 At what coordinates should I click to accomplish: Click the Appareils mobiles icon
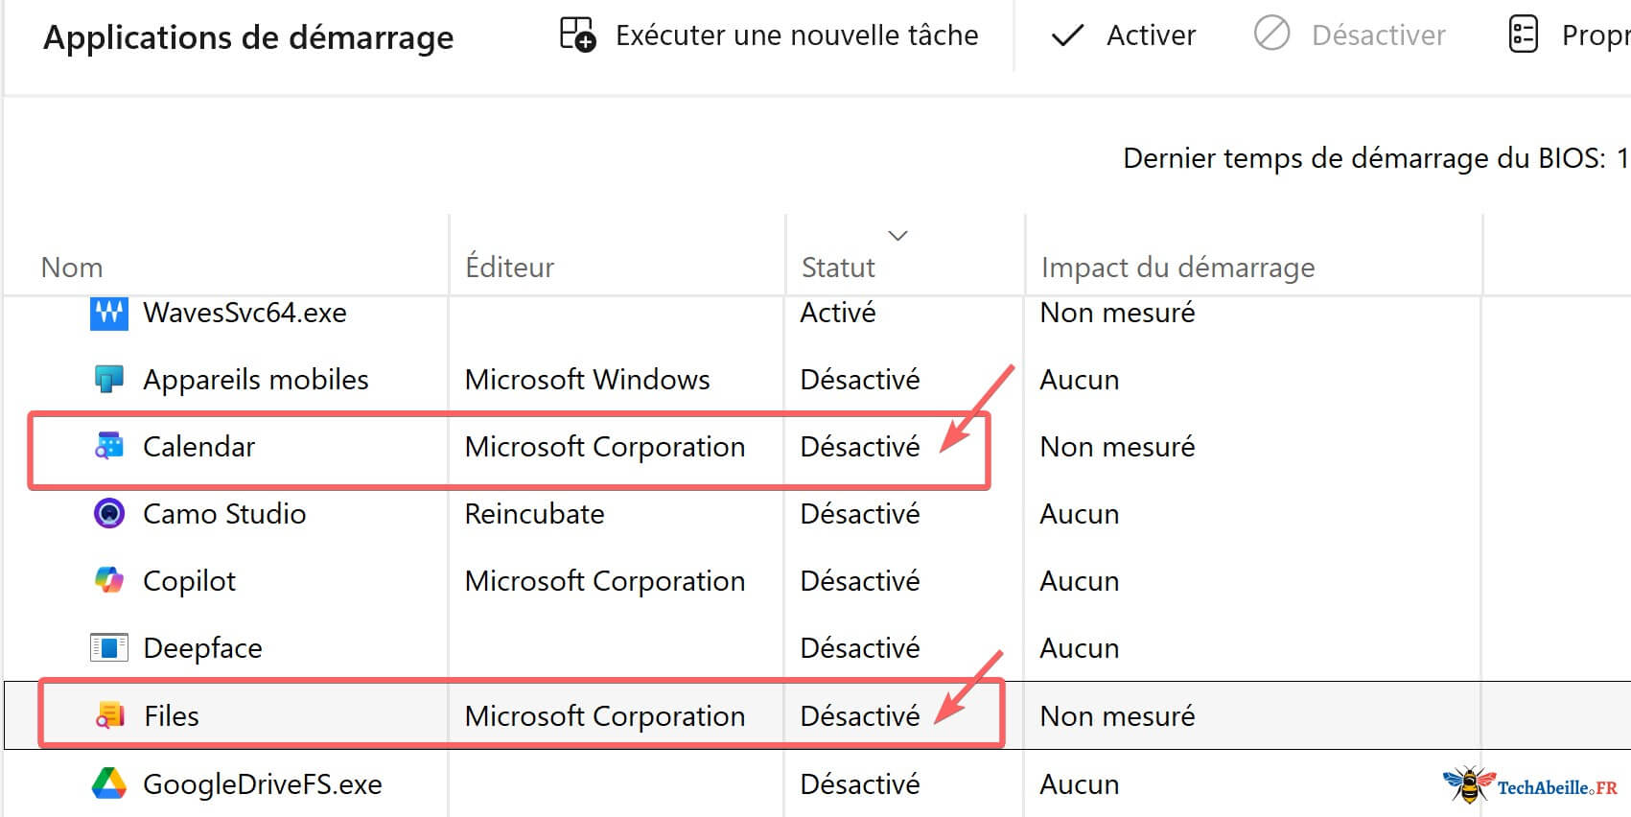click(x=109, y=379)
